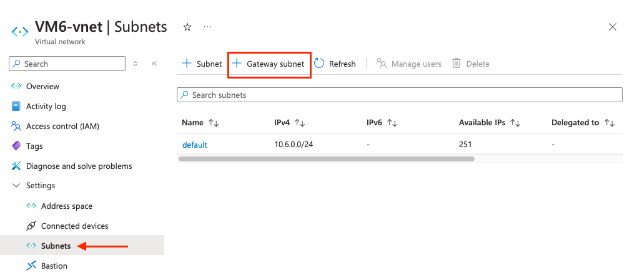632x278 pixels.
Task: Click the Diagnose wrench icon
Action: (x=16, y=166)
